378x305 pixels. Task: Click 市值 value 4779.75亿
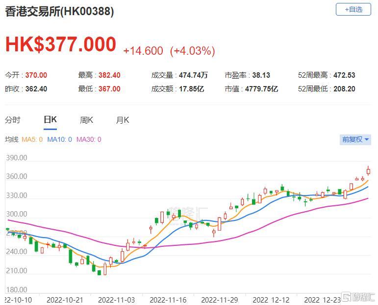(262, 89)
